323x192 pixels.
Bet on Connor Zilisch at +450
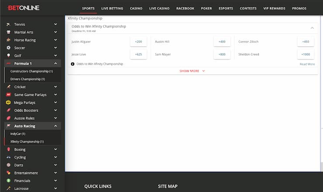coord(306,42)
